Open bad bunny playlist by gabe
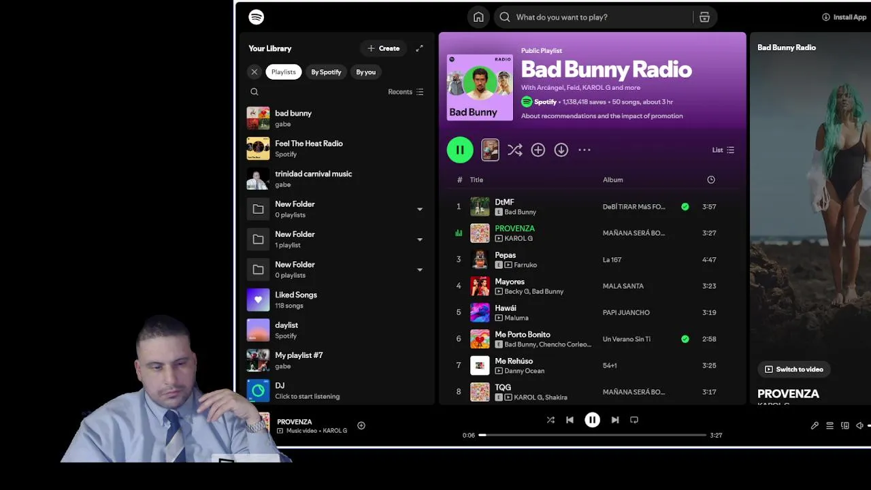This screenshot has width=871, height=490. [x=337, y=118]
